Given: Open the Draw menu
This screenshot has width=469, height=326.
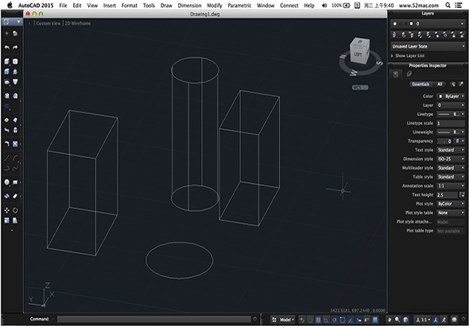Looking at the screenshot, I should tap(166, 6).
